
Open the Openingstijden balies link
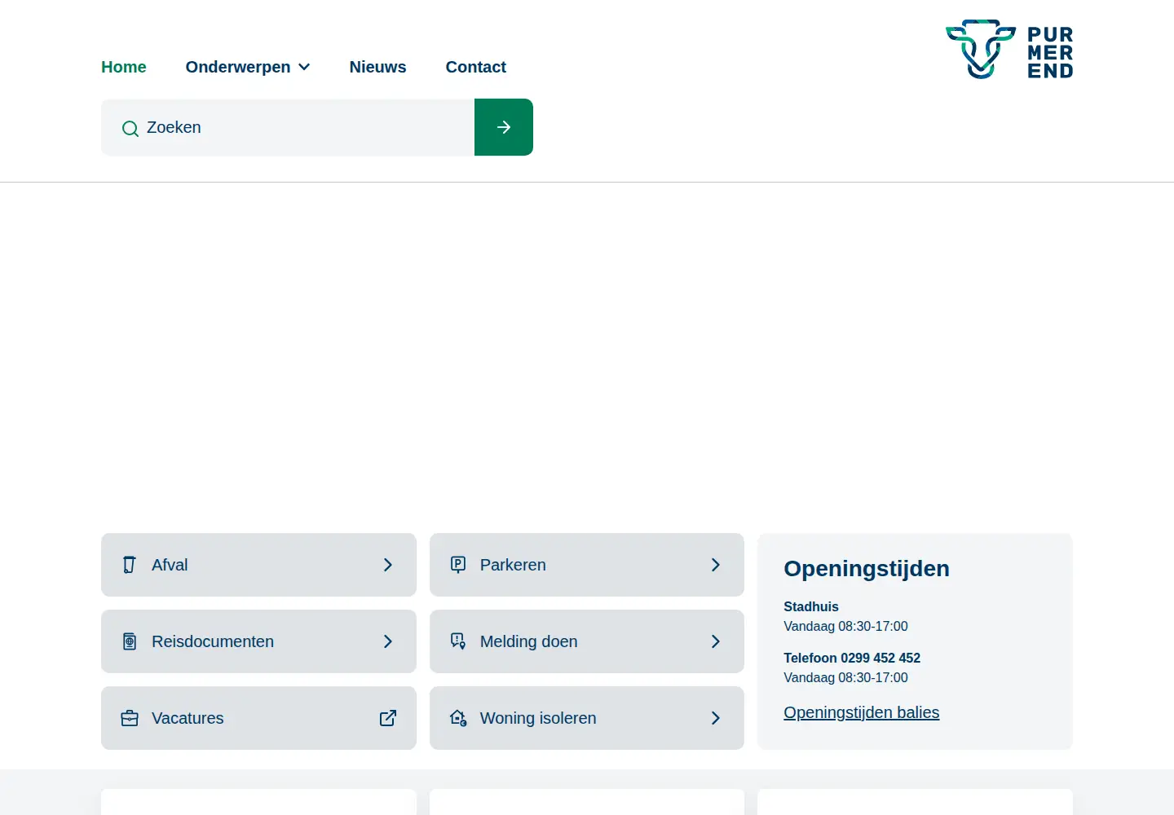click(x=862, y=712)
